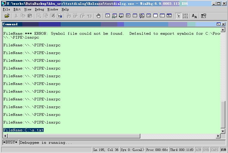
Task: Click the 'Thrd 000:11f0' status entry
Action: 182,150
